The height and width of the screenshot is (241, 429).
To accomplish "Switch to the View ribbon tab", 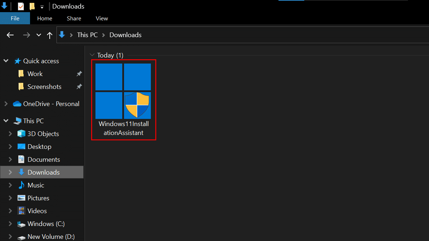I will coord(102,18).
